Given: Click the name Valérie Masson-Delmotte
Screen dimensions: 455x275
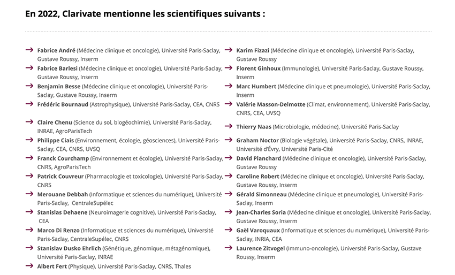Looking at the screenshot, I should pos(271,104).
